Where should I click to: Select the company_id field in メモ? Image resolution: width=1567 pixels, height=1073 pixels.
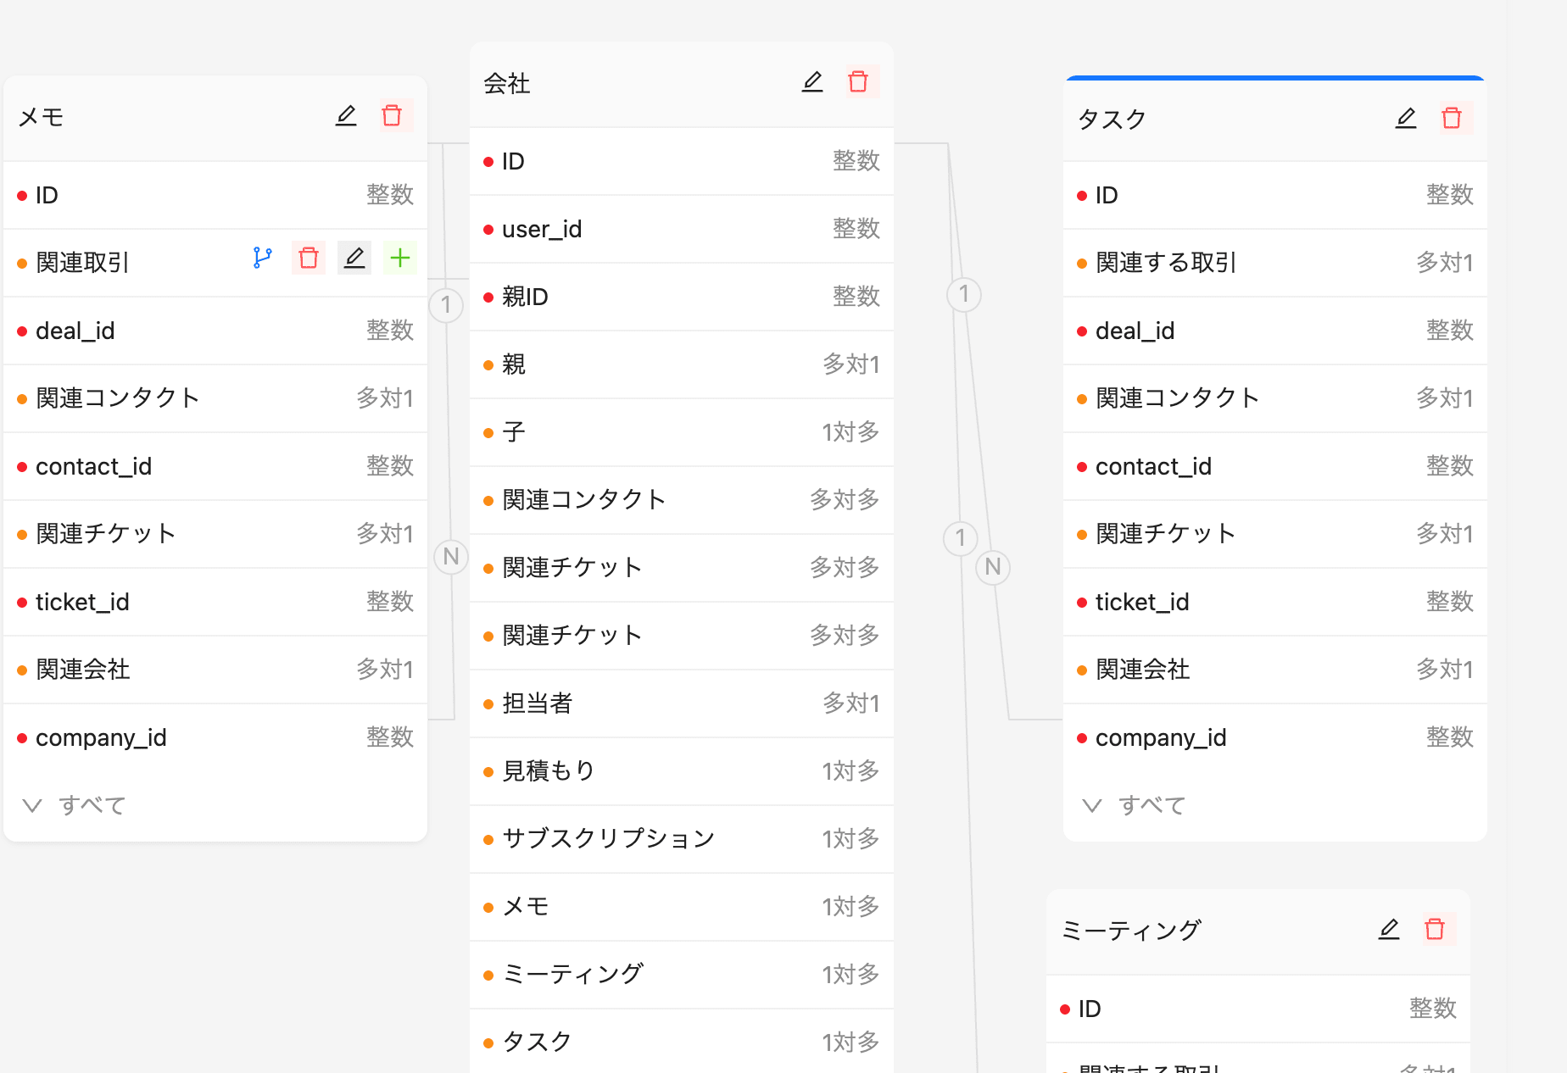215,737
